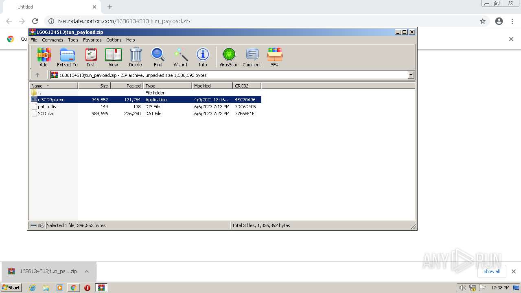Click the Add toolbar icon in WinRAR
Screen dimensions: 521x293
pos(44,57)
